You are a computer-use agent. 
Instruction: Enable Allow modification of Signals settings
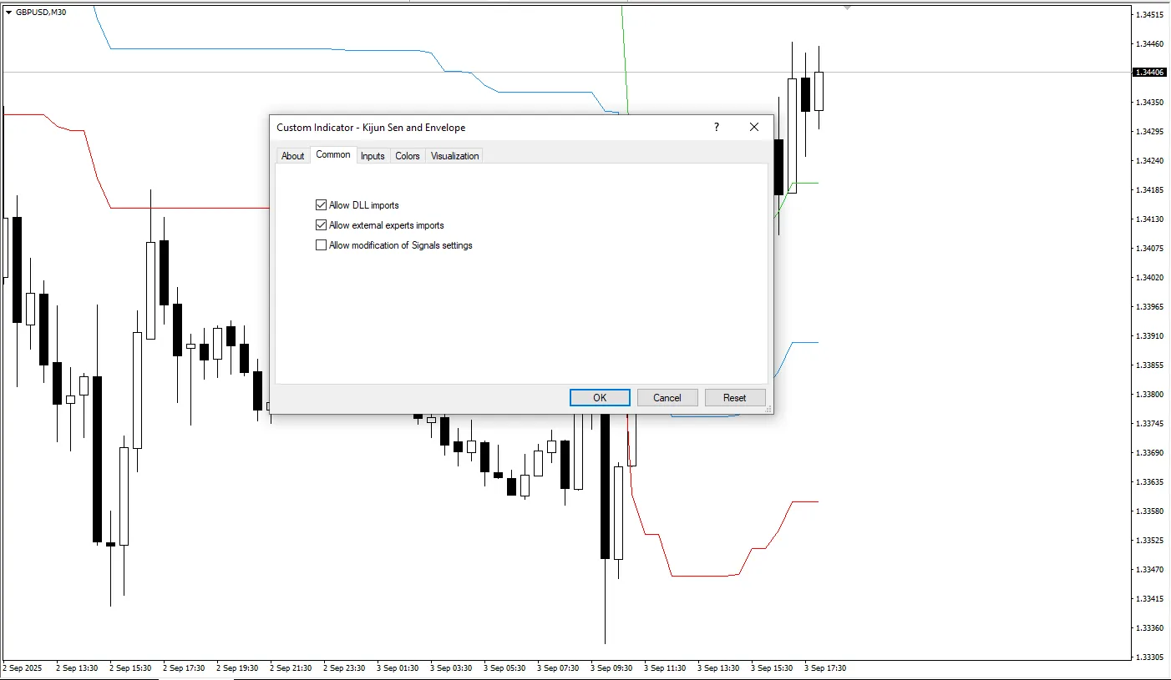click(322, 245)
